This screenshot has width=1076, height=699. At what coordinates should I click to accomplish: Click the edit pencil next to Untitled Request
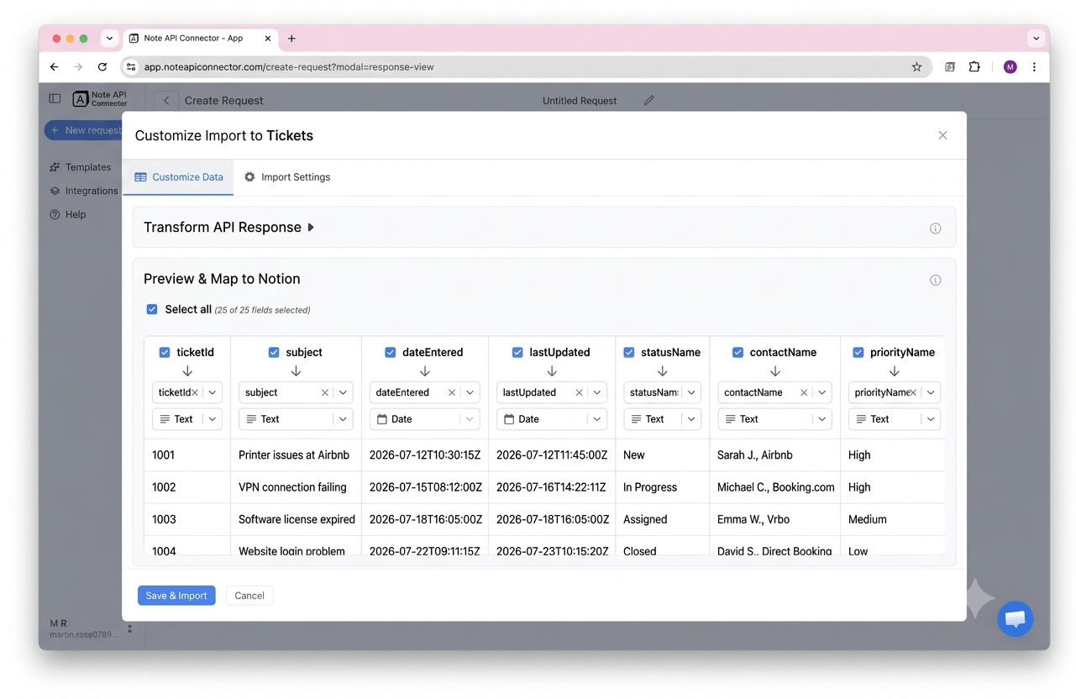(648, 101)
